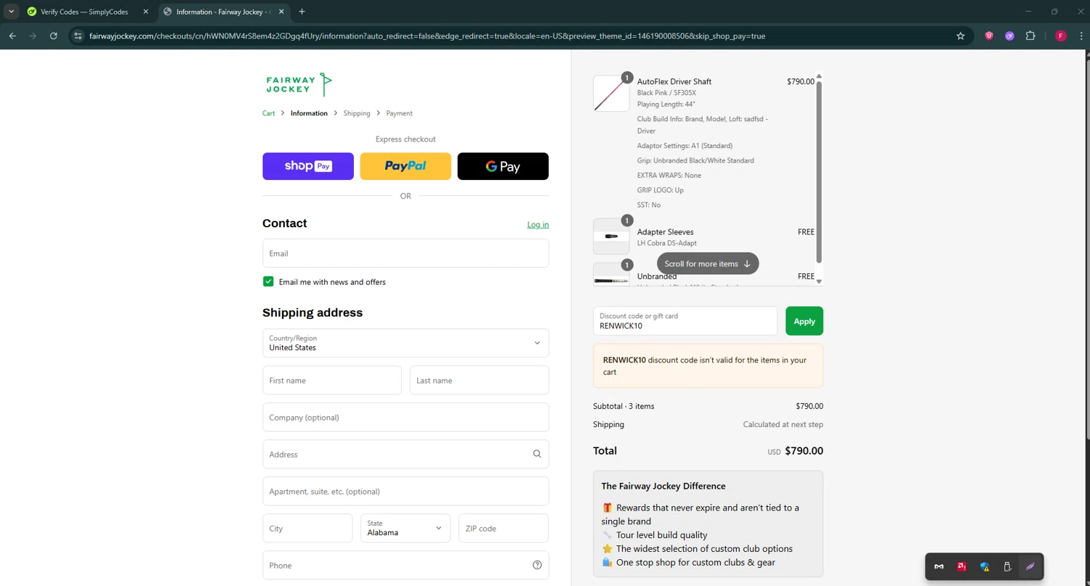1090x586 pixels.
Task: Click the Fairway Jockey logo
Action: click(299, 84)
